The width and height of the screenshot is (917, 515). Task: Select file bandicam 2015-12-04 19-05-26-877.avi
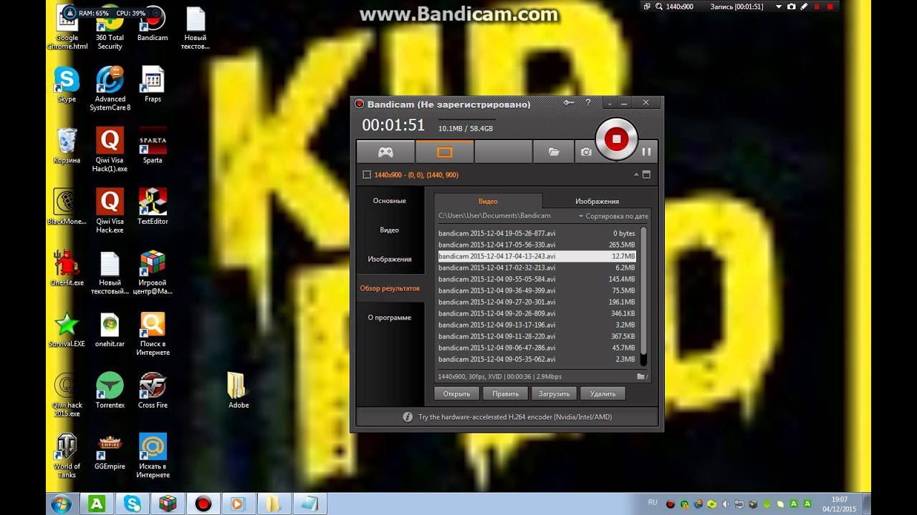pyautogui.click(x=537, y=233)
